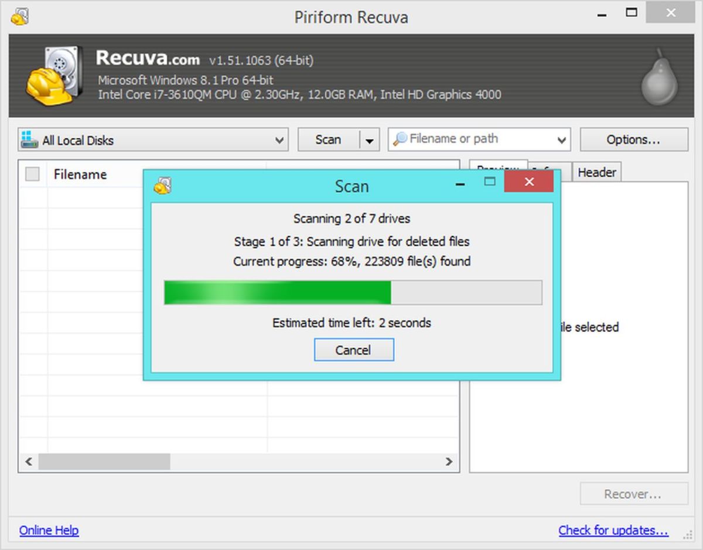Image resolution: width=703 pixels, height=550 pixels.
Task: Open the Options dialog
Action: pos(634,140)
